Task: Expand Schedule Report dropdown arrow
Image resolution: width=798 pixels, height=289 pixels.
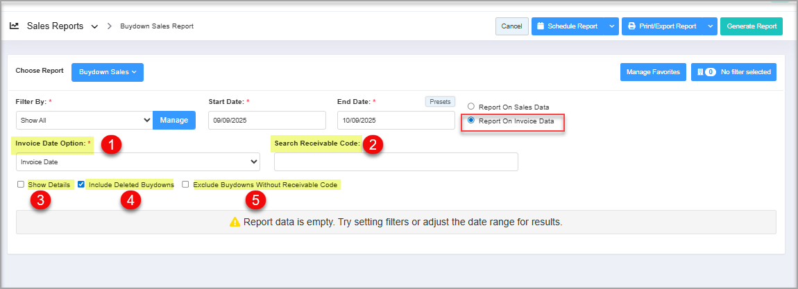Action: click(611, 26)
